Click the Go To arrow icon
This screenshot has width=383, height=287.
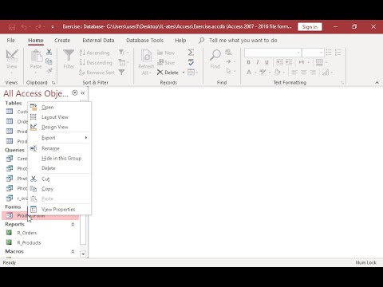point(229,61)
